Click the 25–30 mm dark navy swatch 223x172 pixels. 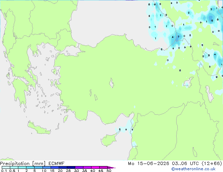71,167
